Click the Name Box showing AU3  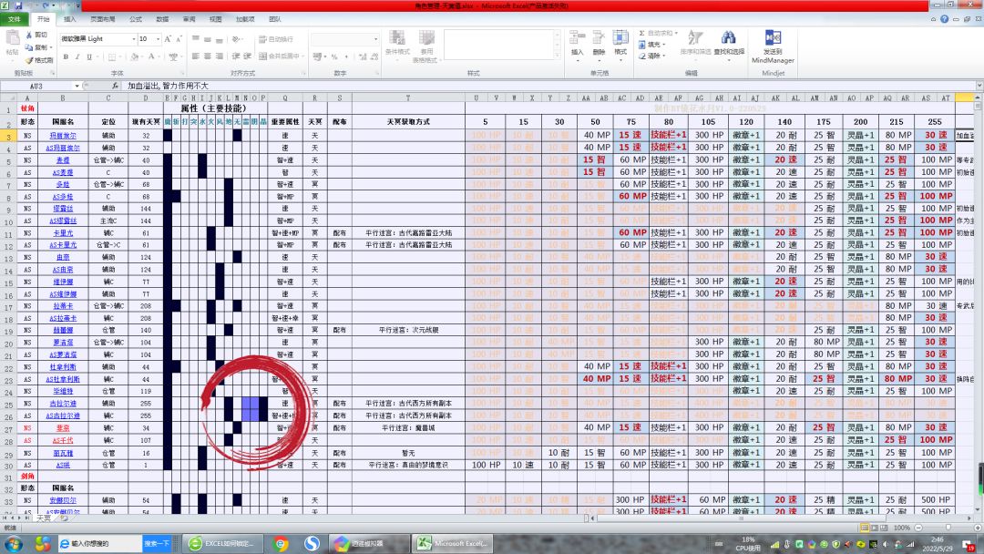pos(36,86)
